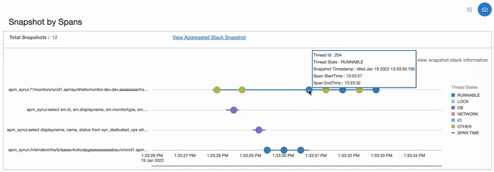Click the Thread Id 204 tooltip box
This screenshot has width=494, height=172.
tap(364, 69)
